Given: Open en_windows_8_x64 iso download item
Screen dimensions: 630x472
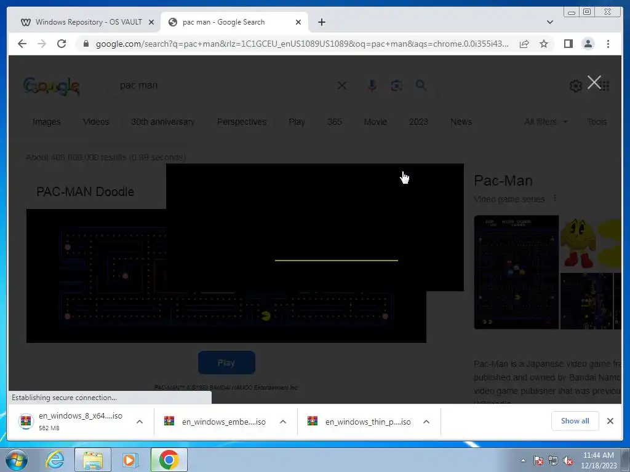Looking at the screenshot, I should point(73,421).
